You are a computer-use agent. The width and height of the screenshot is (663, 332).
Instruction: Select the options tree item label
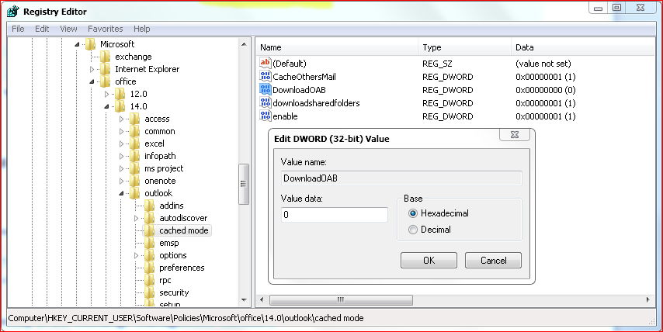[x=173, y=255]
